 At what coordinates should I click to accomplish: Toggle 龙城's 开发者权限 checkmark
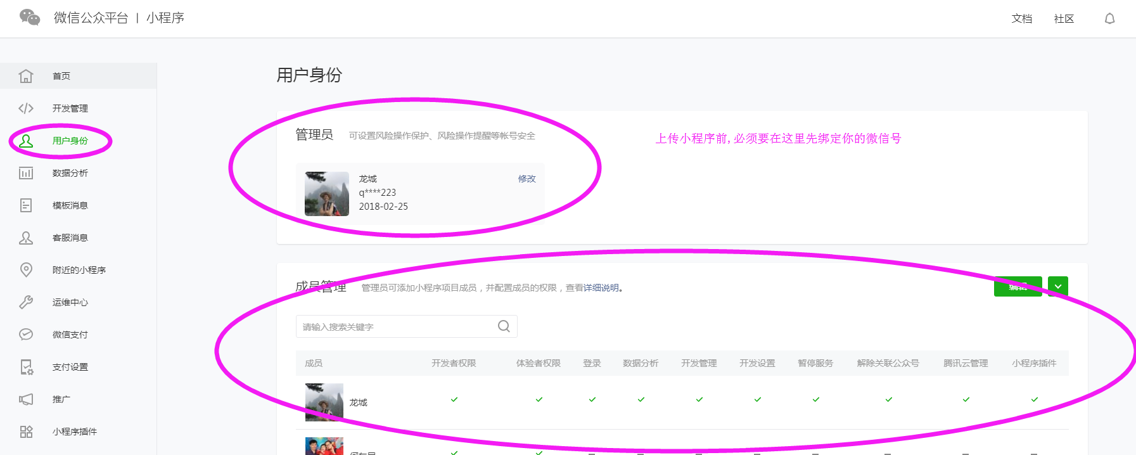tap(454, 400)
